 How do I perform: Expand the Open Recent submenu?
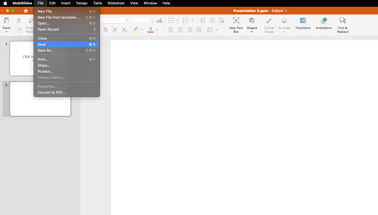pos(67,29)
